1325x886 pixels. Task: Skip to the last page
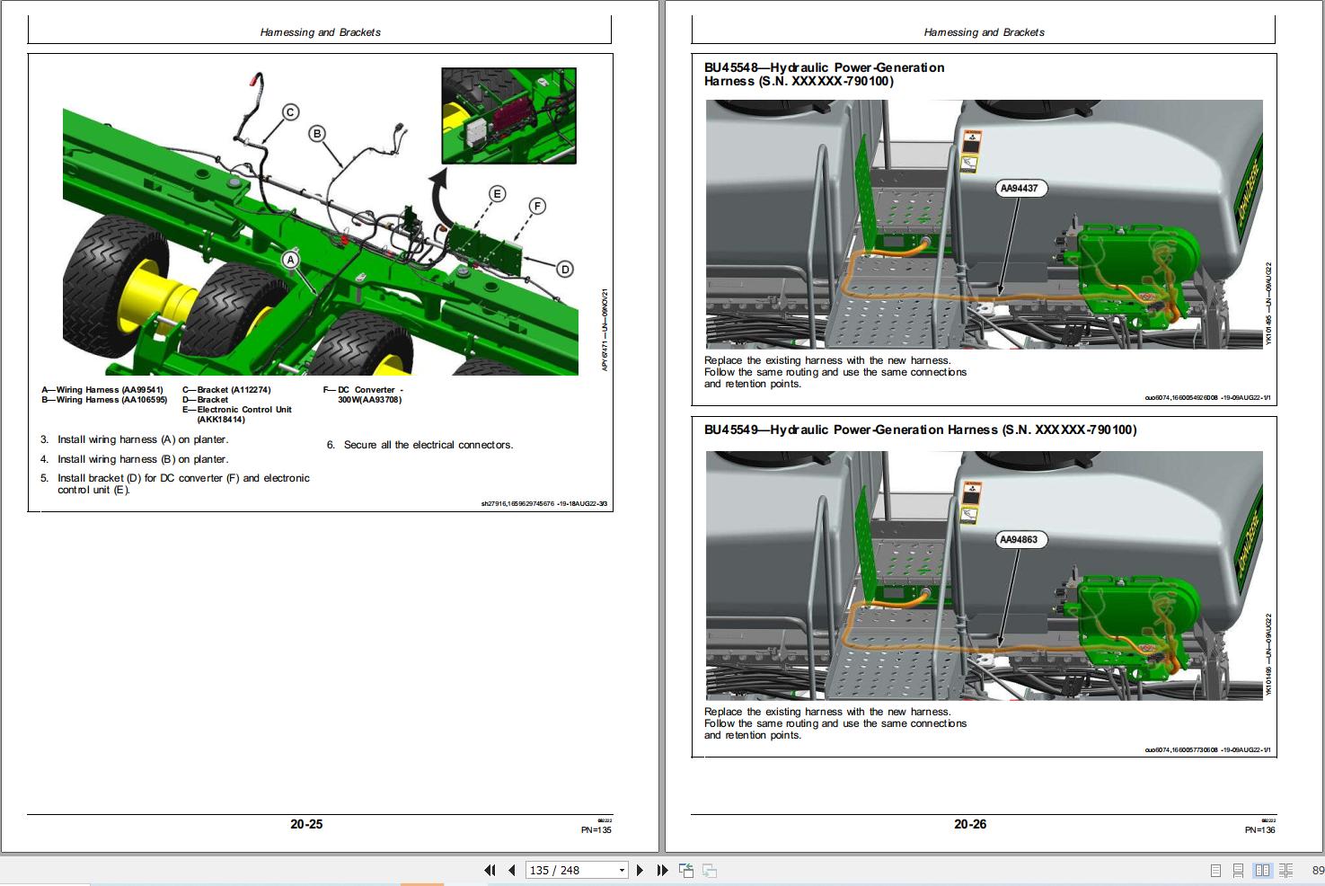(x=662, y=870)
